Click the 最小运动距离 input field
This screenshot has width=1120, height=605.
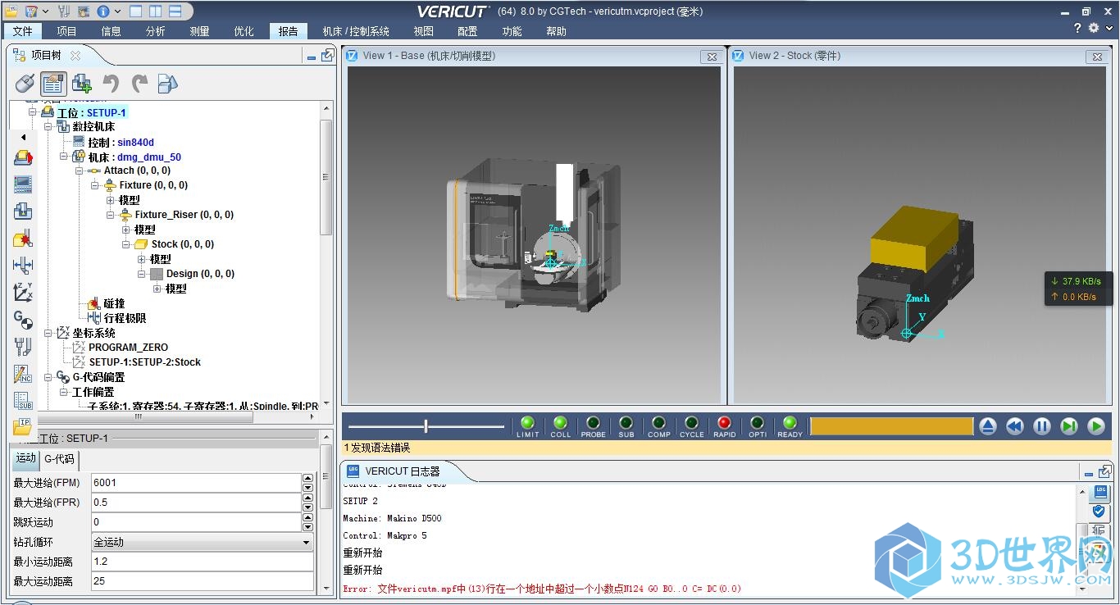[202, 562]
